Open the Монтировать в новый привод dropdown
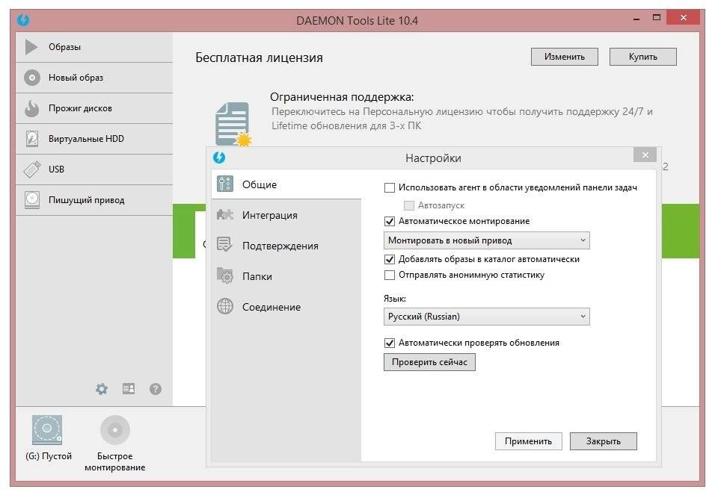 [x=487, y=240]
